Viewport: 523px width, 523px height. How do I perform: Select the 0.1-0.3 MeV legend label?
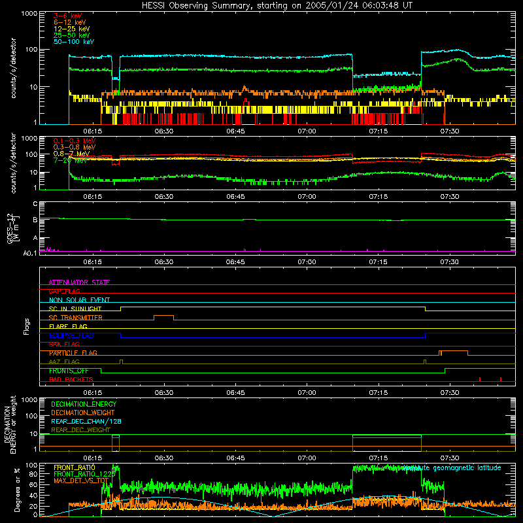pyautogui.click(x=75, y=141)
